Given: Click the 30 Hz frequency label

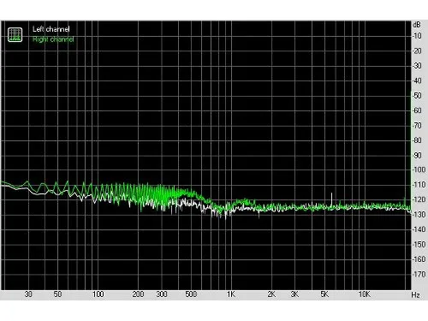Looking at the screenshot, I should click(x=28, y=294).
